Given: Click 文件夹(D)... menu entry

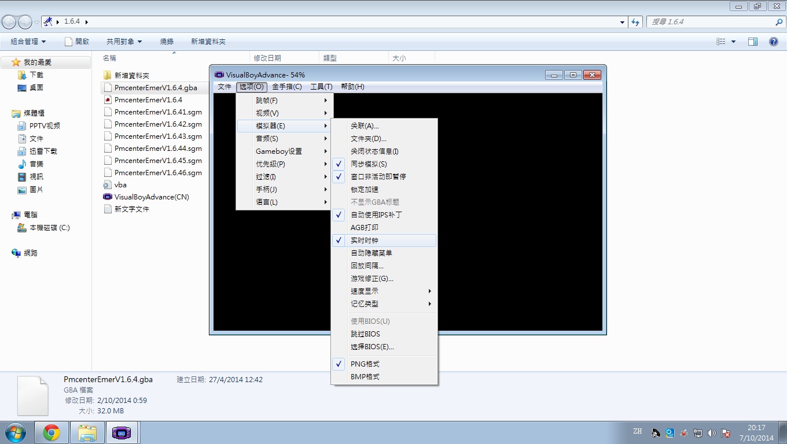Looking at the screenshot, I should tap(384, 138).
